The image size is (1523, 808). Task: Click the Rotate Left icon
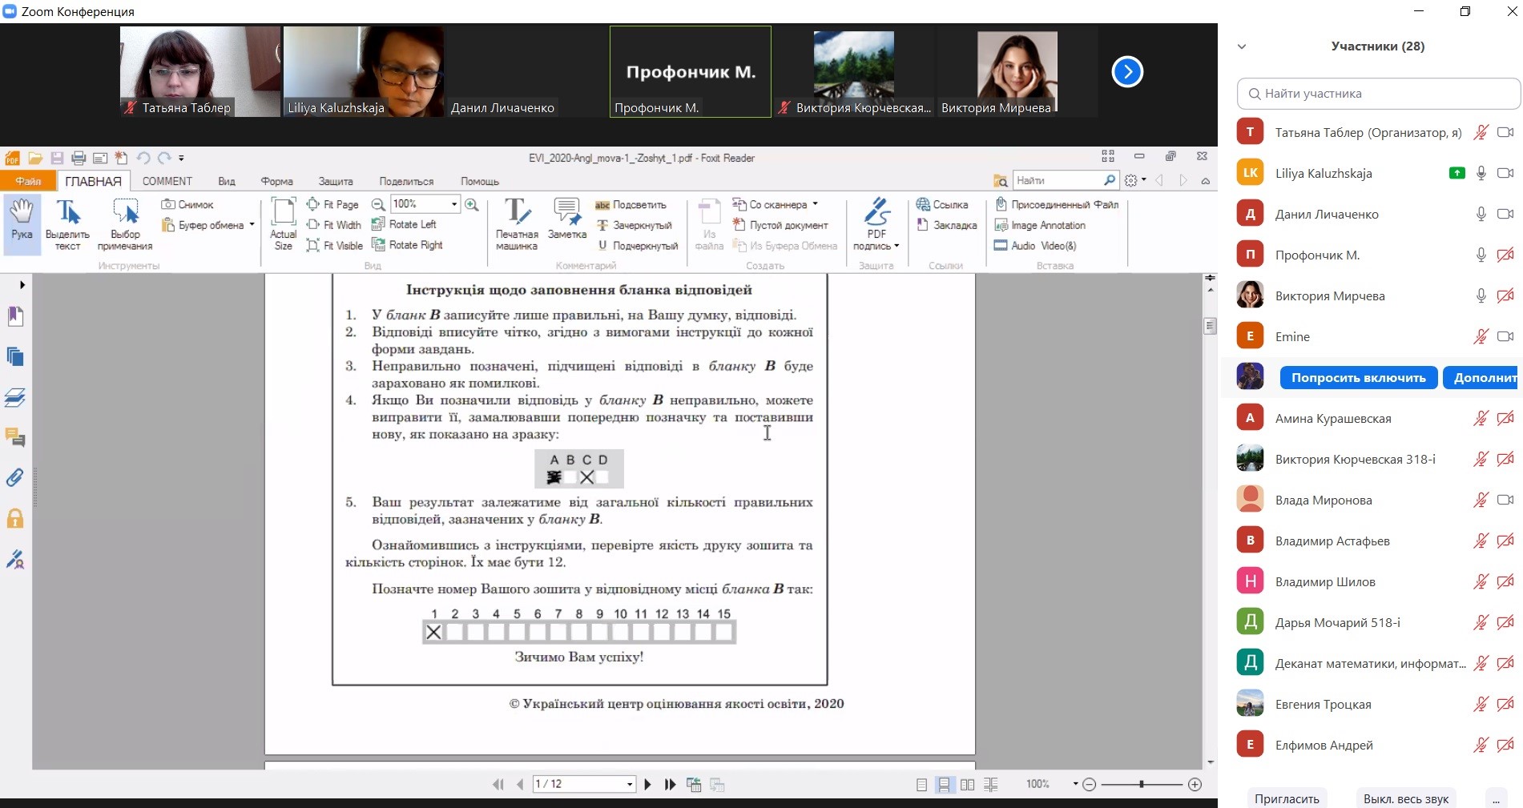(x=379, y=224)
